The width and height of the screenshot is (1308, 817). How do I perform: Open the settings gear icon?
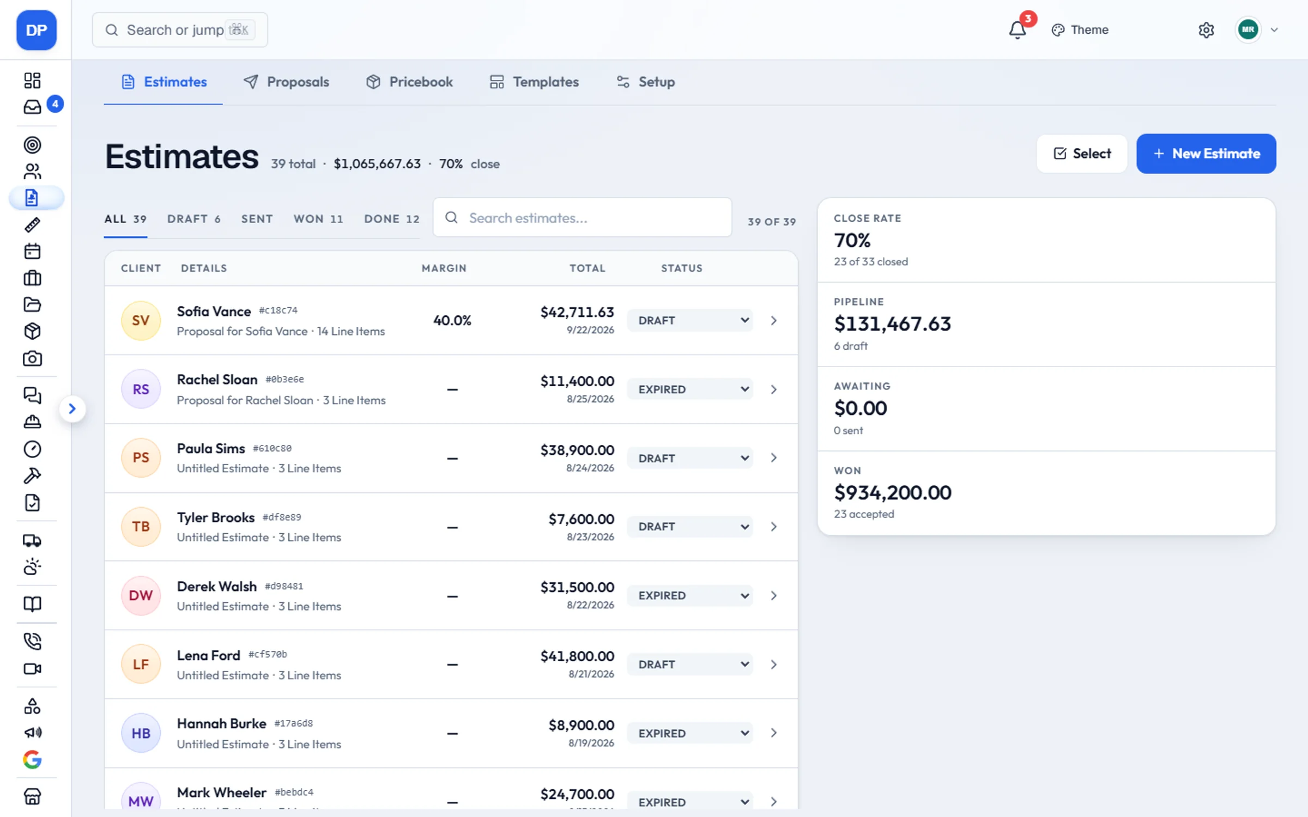1206,30
